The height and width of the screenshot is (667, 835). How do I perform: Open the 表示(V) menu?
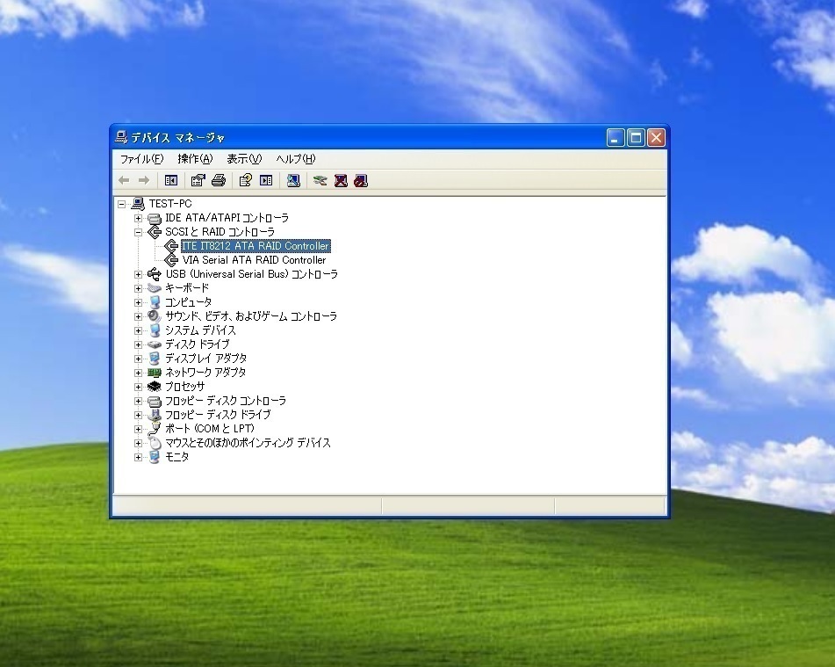244,159
